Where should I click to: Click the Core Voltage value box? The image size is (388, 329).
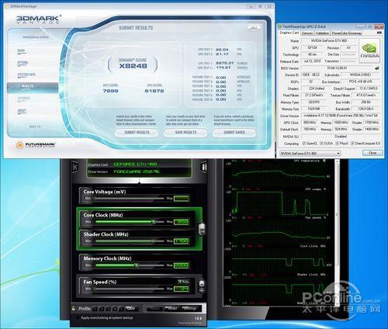pos(181,199)
